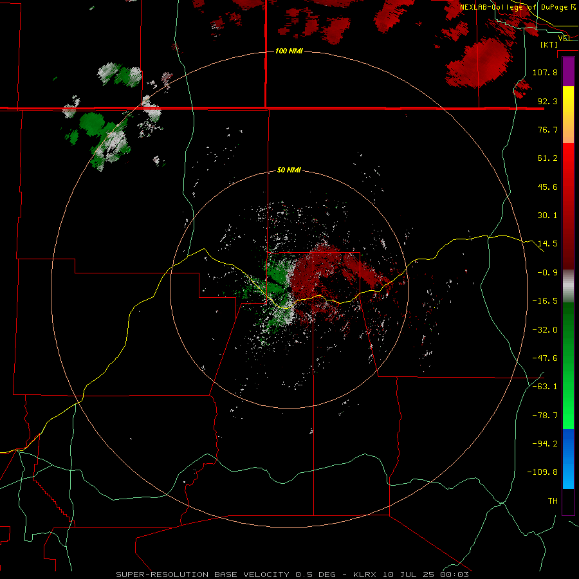Click the '[KT]' units label
The height and width of the screenshot is (579, 579).
click(x=549, y=44)
